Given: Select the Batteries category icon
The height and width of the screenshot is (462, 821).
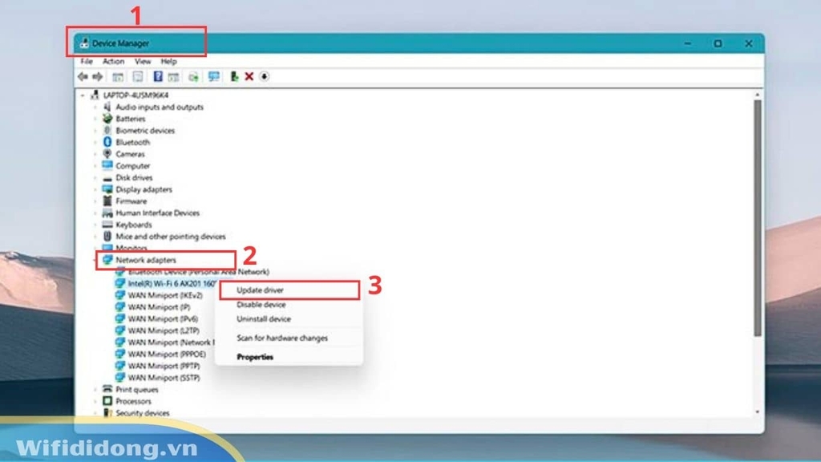Looking at the screenshot, I should [107, 119].
